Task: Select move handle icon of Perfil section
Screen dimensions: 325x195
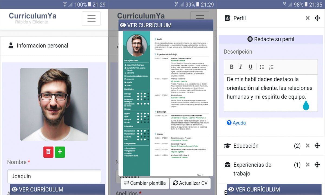Action: point(317,18)
